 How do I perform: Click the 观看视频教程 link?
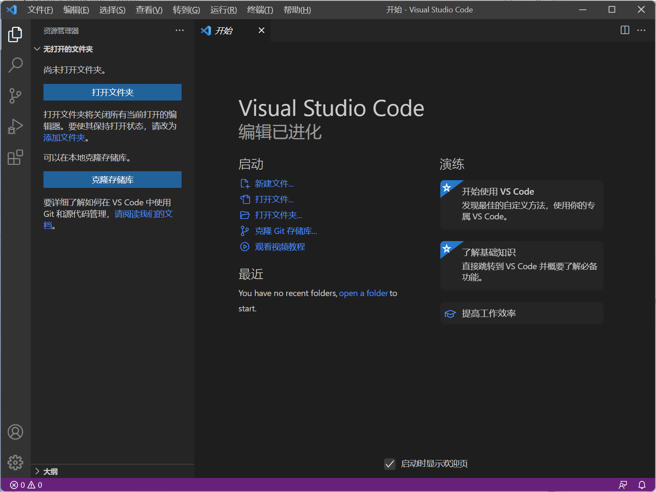coord(280,247)
